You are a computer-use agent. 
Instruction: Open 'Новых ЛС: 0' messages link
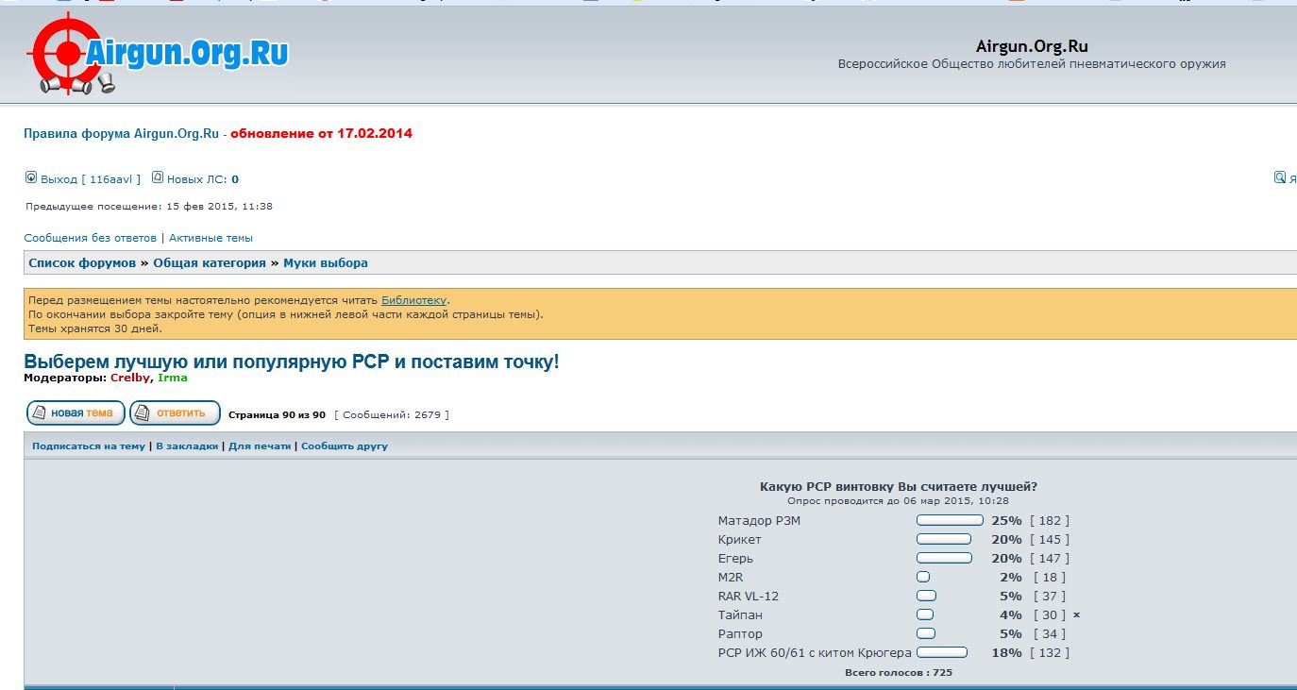coord(203,179)
